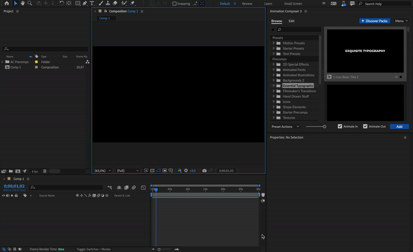Switch to the Learn workspace
The height and width of the screenshot is (252, 413).
(x=268, y=4)
